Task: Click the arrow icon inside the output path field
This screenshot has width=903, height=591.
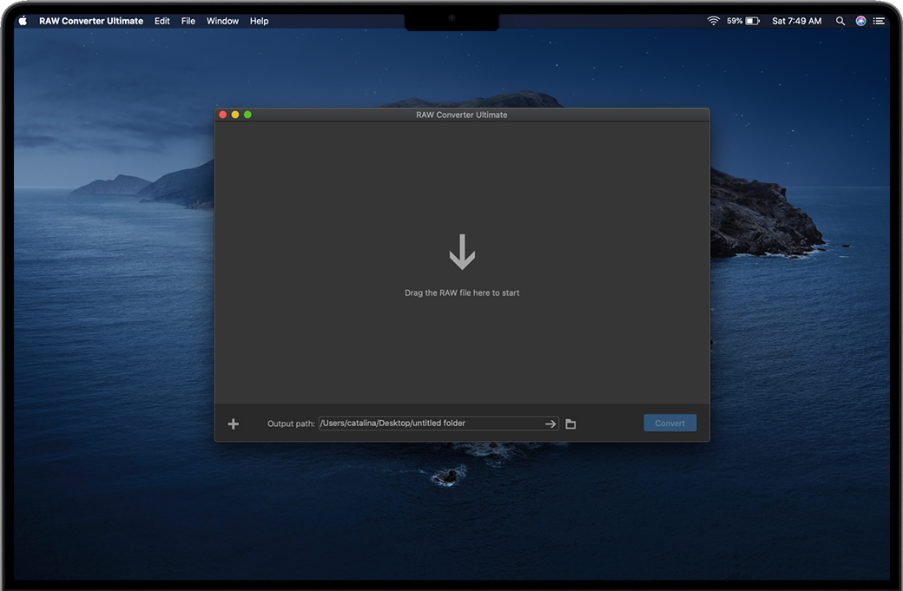Action: pyautogui.click(x=550, y=424)
